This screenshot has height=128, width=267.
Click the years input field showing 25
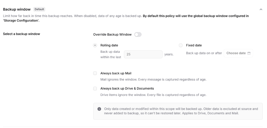click(143, 54)
